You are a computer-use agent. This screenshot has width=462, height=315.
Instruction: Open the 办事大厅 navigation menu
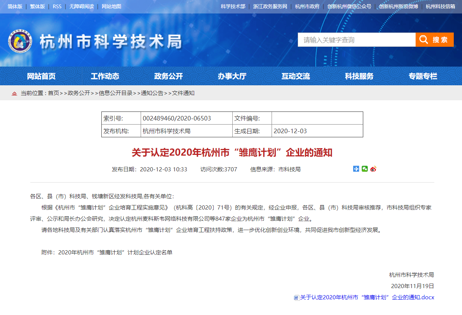pos(232,76)
